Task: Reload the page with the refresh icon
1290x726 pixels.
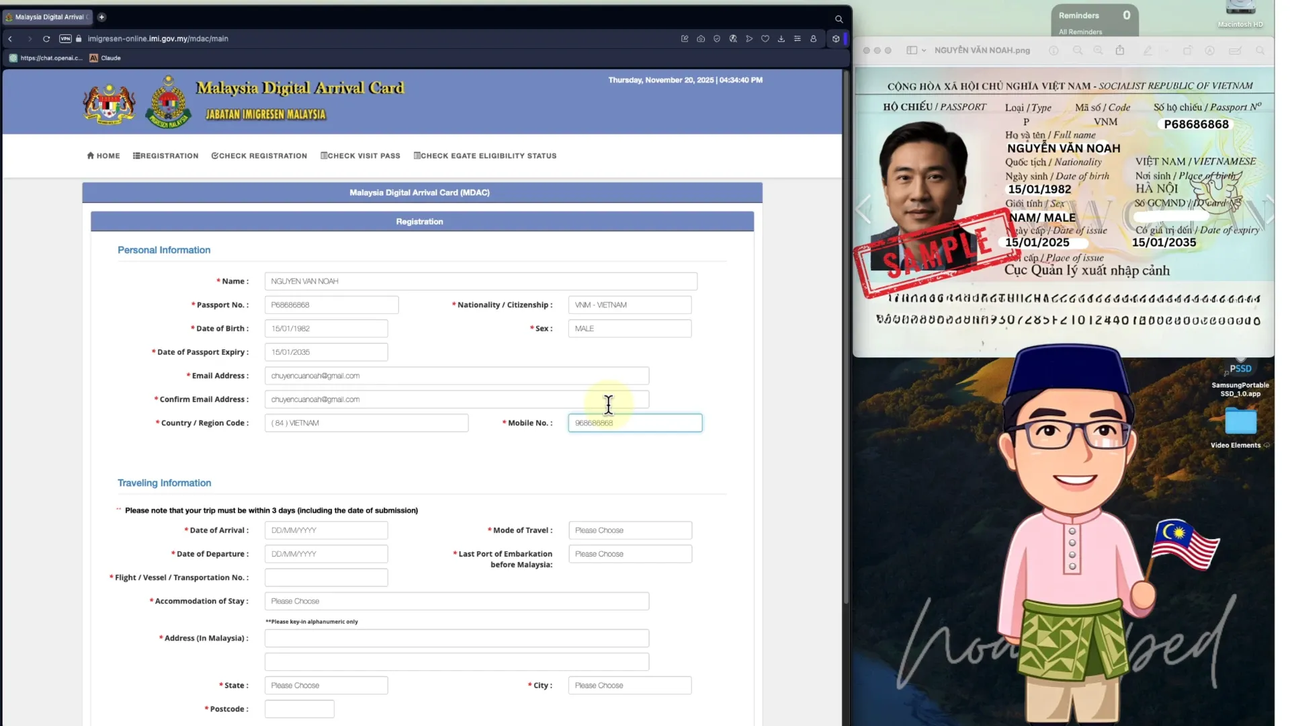Action: (46, 39)
